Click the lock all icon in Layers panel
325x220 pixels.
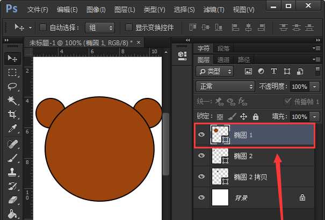tap(256, 116)
